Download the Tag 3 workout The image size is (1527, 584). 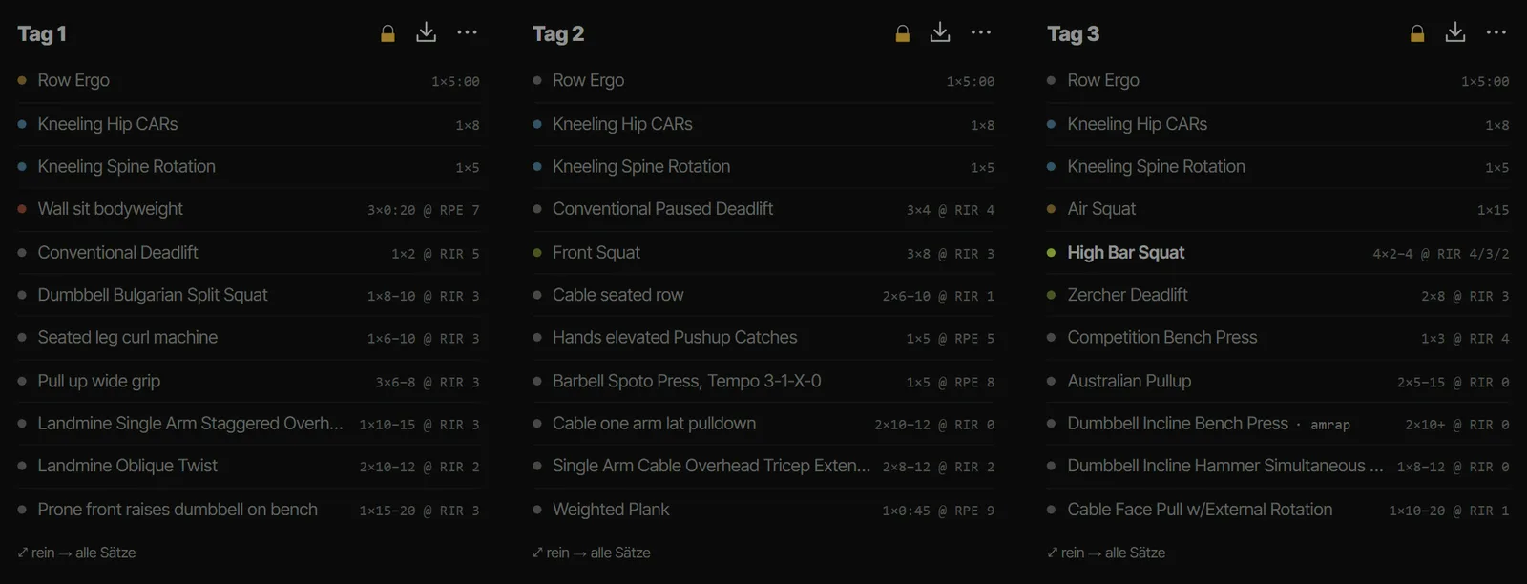coord(1455,32)
